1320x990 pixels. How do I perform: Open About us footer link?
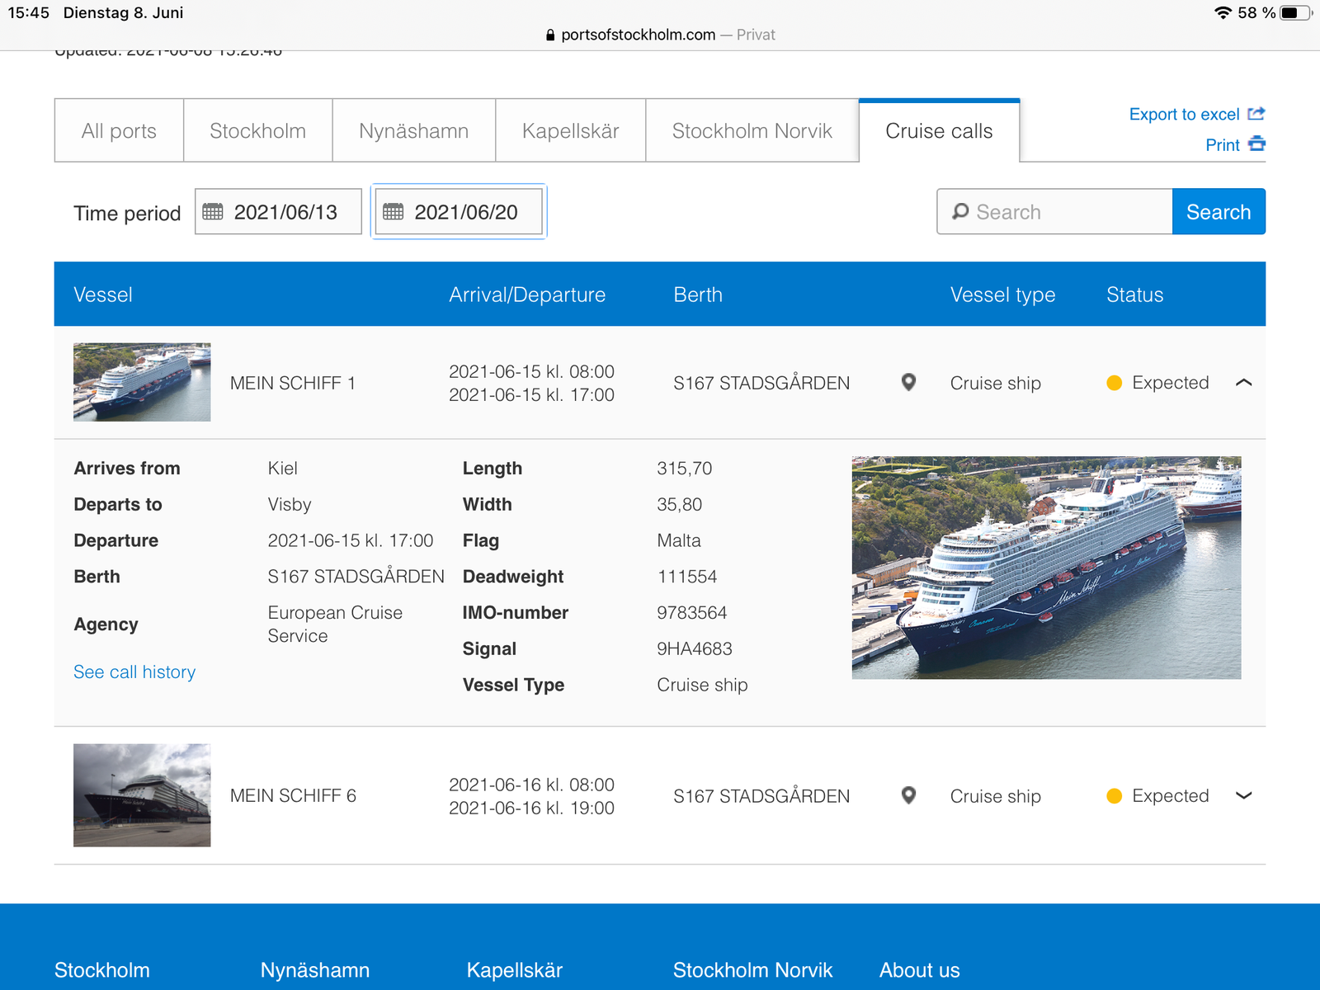pos(919,970)
